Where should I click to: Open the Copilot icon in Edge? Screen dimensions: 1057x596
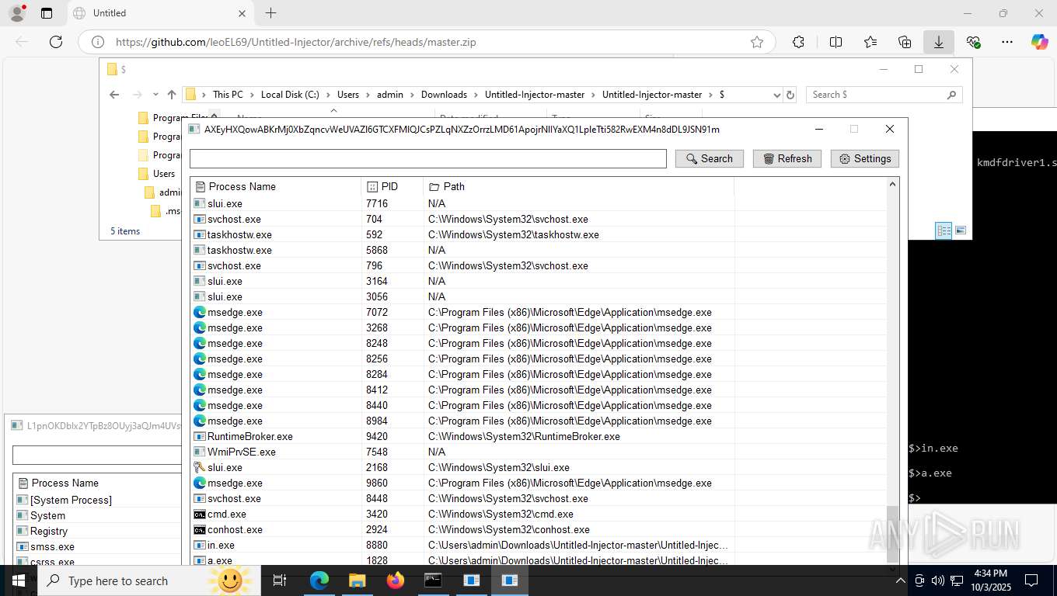pyautogui.click(x=1039, y=42)
